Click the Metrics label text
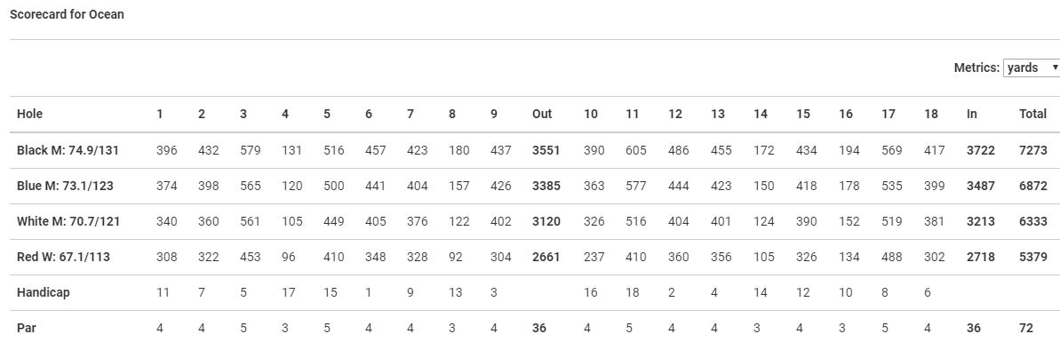Image resolution: width=1060 pixels, height=358 pixels. [976, 68]
